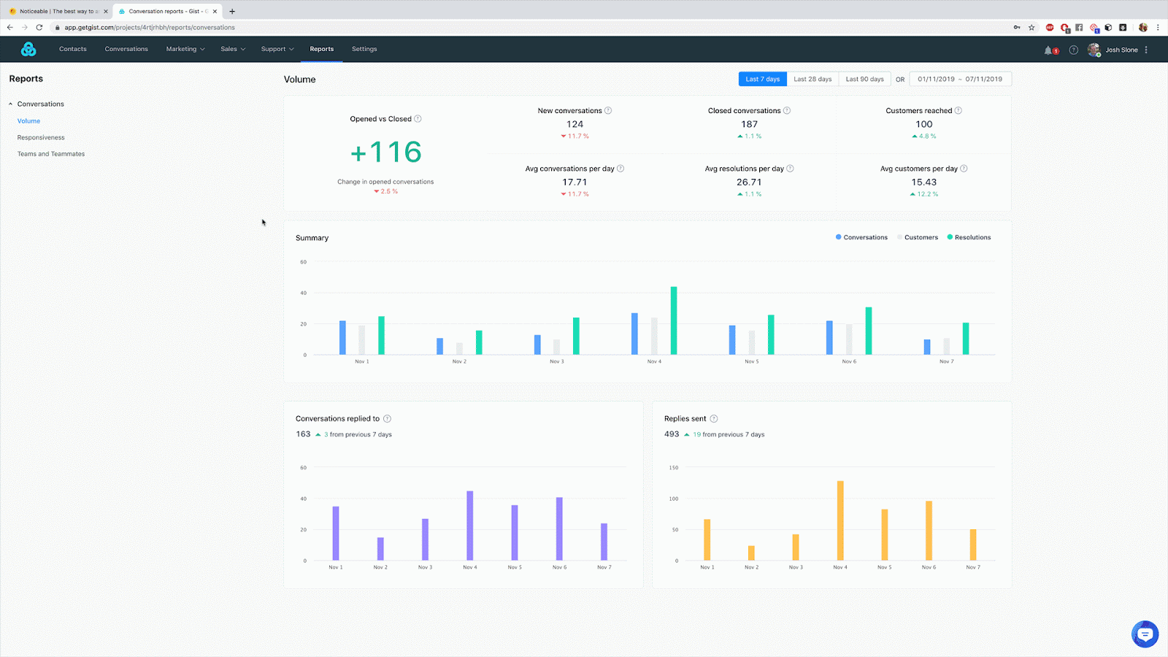
Task: Open the Contacts page
Action: tap(73, 49)
